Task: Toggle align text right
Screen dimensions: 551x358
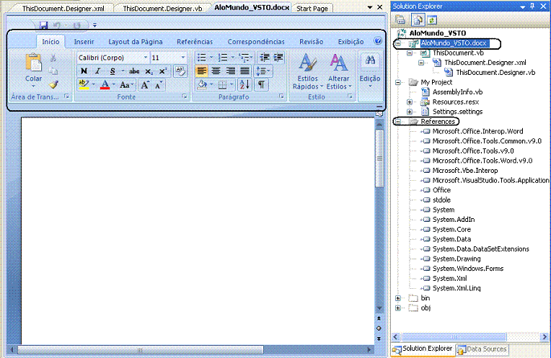Action: click(231, 71)
